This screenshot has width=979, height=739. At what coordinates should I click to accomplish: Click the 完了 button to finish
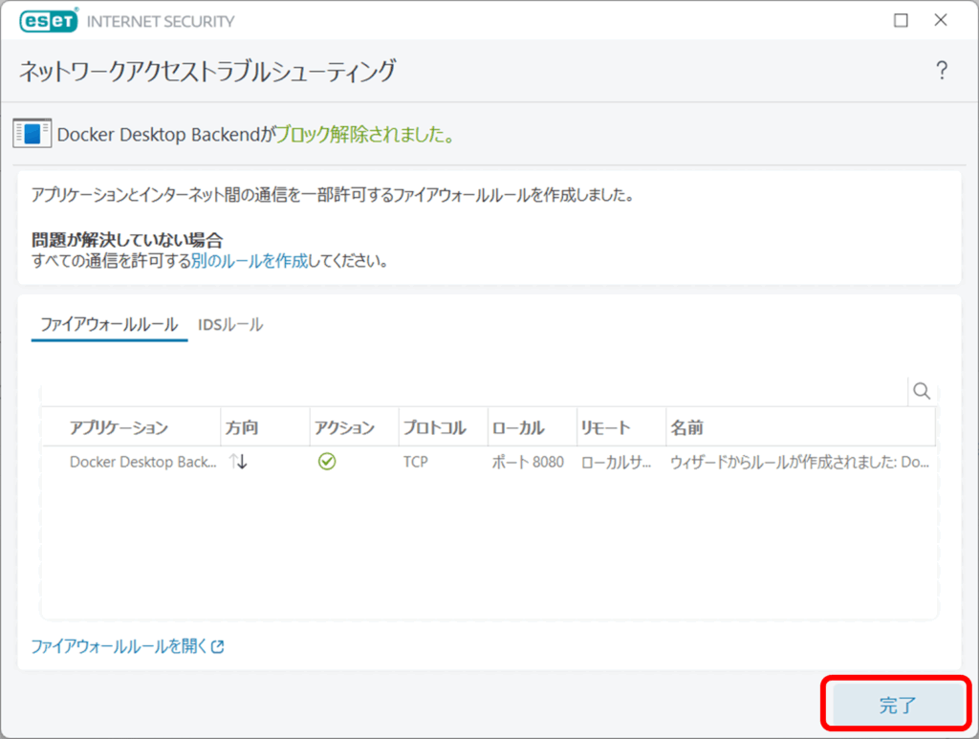coord(897,705)
